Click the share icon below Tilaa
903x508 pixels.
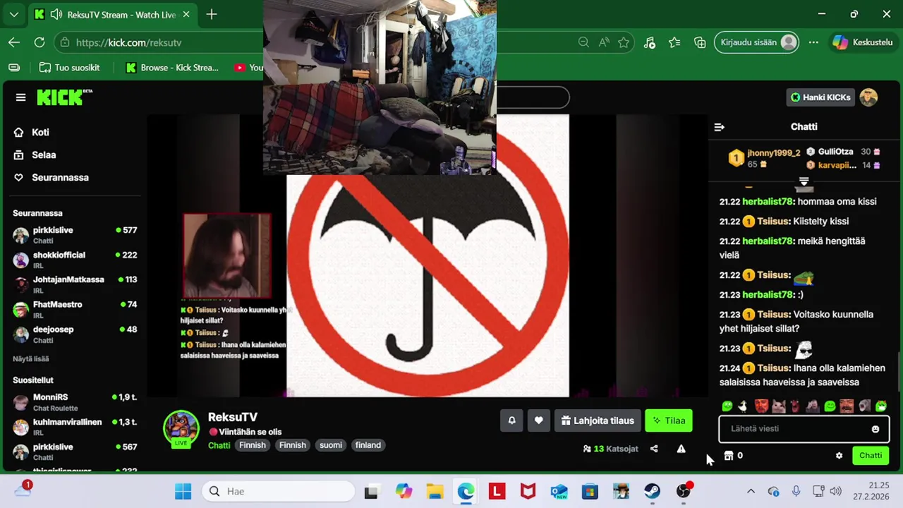tap(654, 449)
